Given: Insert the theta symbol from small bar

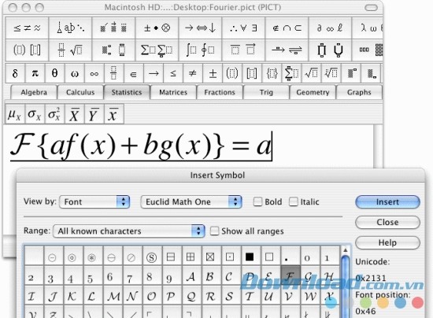Looking at the screenshot, I should click(54, 73).
